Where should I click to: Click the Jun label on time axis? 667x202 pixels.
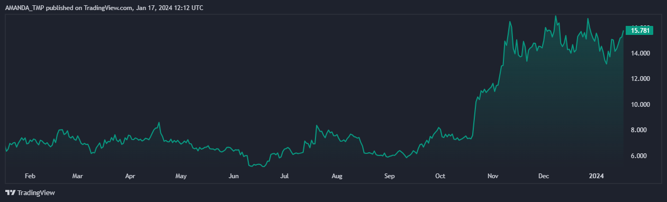[233, 176]
